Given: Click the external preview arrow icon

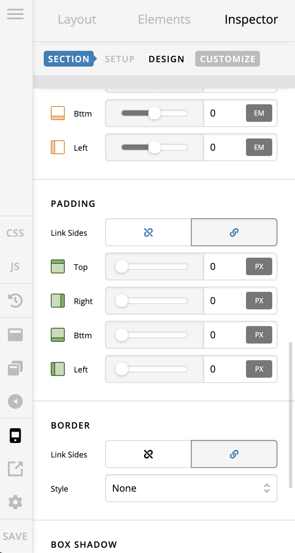Looking at the screenshot, I should (15, 468).
